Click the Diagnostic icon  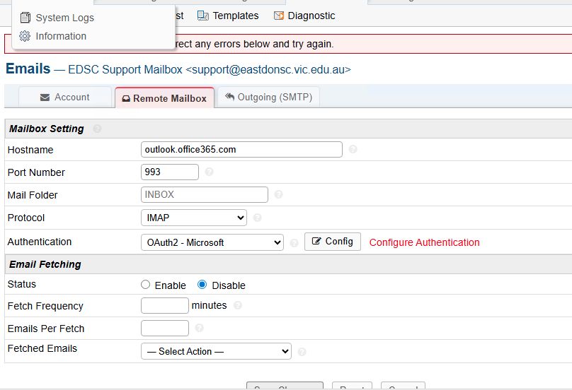(x=279, y=16)
